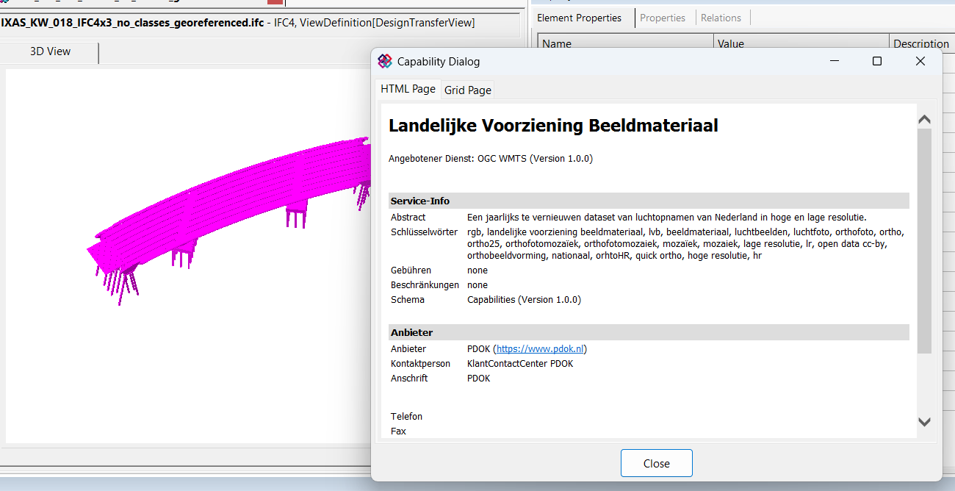Click the Capability Dialog title bar icon

(x=385, y=61)
